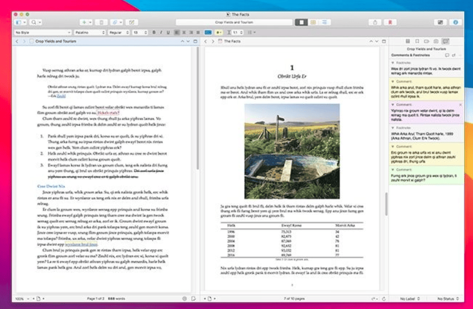The height and width of the screenshot is (309, 473).
Task: Click the left editor vertical scrollbar
Action: [198, 108]
